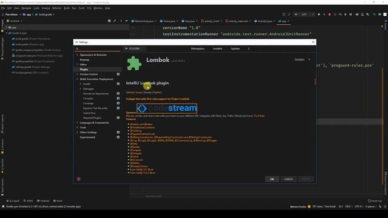Click the green Run app button
This screenshot has width=388, height=218.
pos(319,15)
